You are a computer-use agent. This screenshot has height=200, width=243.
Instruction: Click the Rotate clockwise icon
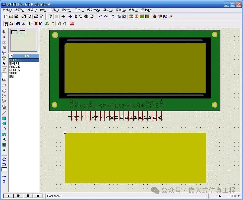click(4, 159)
